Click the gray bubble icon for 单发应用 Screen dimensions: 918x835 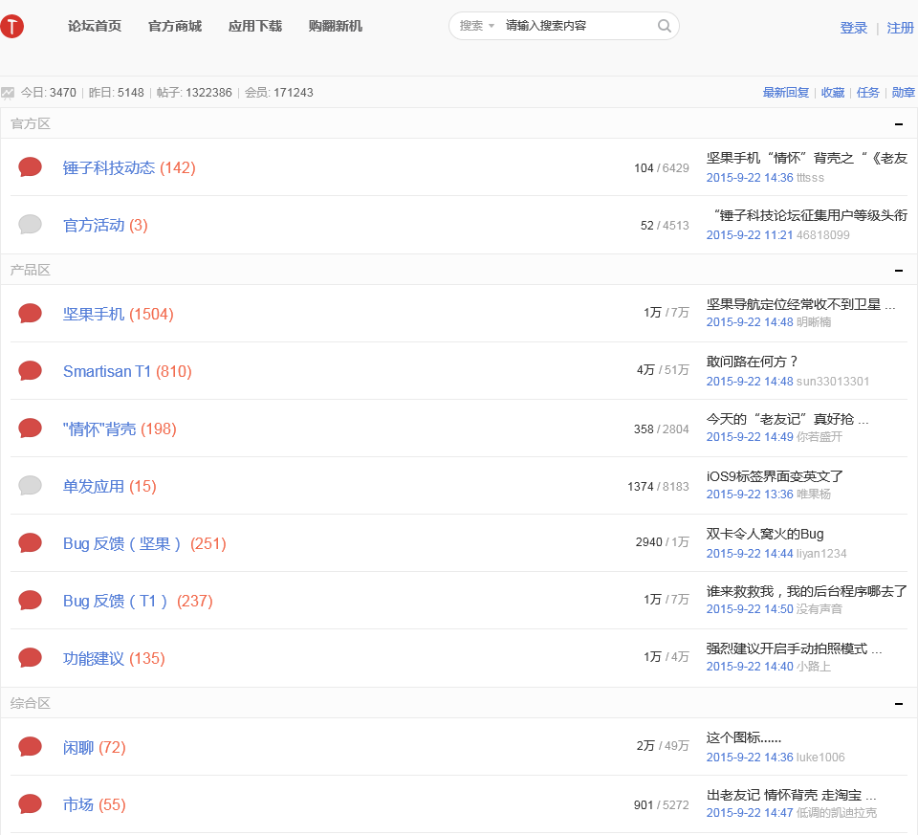pos(30,486)
